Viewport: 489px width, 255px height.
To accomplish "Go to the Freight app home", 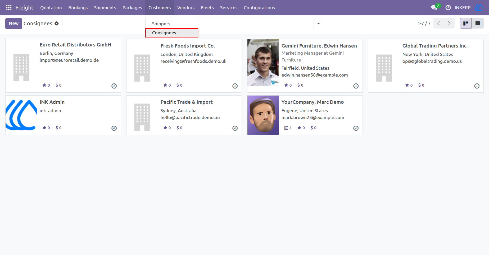I will pos(24,8).
